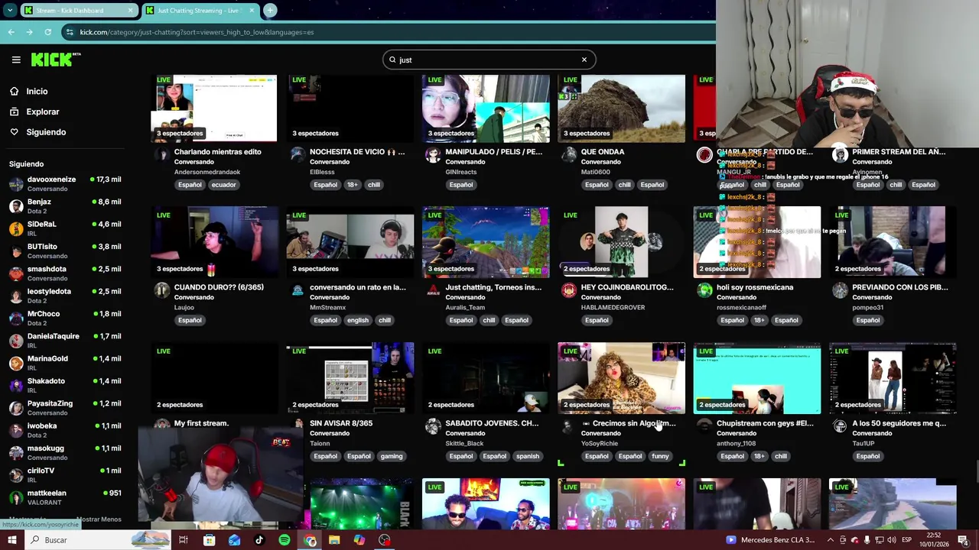Screen dimensions: 979x550
Task: Open followed channel PayasitaZing
Action: pos(65,407)
